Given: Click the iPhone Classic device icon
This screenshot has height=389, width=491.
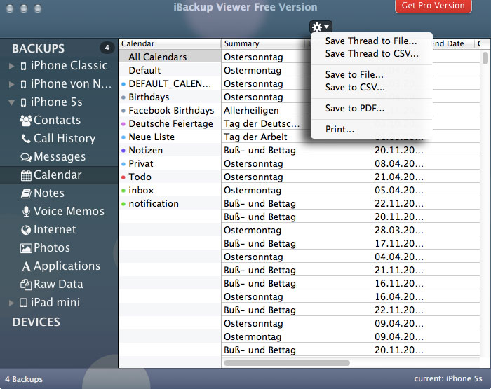Looking at the screenshot, I should [23, 66].
